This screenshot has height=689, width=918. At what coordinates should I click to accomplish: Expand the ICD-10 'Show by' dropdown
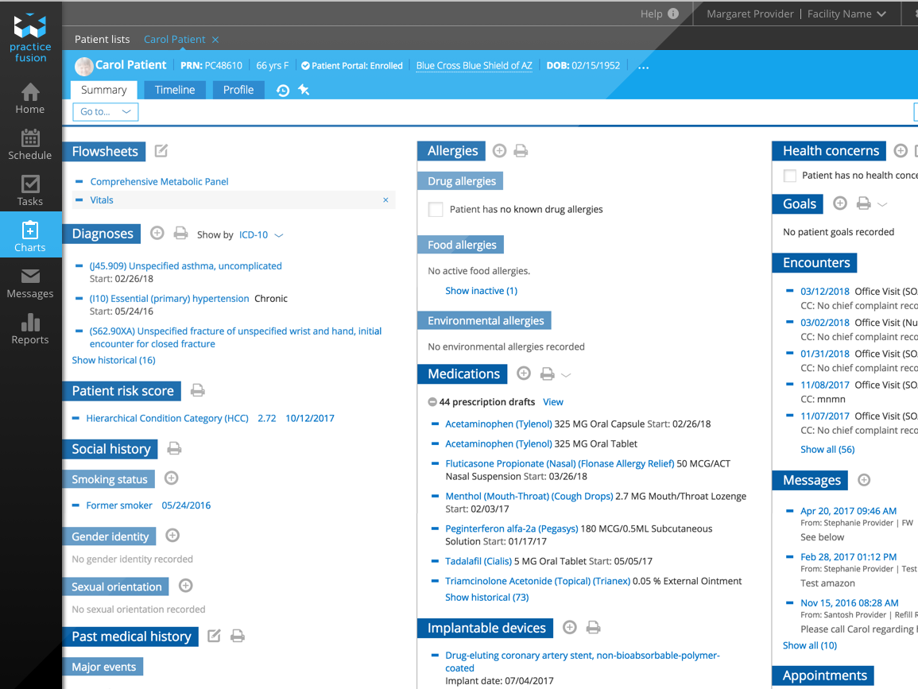261,235
